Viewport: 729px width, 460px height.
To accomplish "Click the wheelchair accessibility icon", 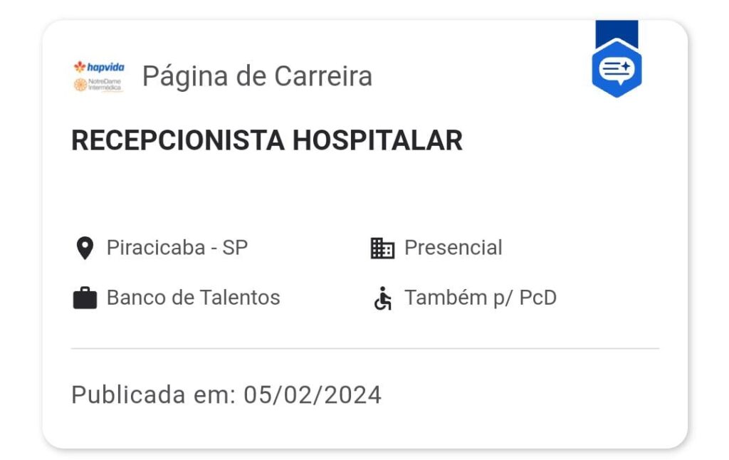I will [x=382, y=298].
